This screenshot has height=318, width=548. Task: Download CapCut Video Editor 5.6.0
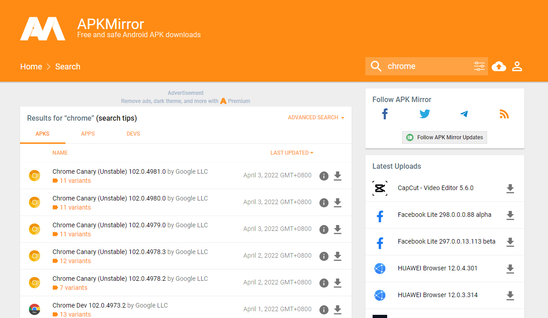click(510, 189)
